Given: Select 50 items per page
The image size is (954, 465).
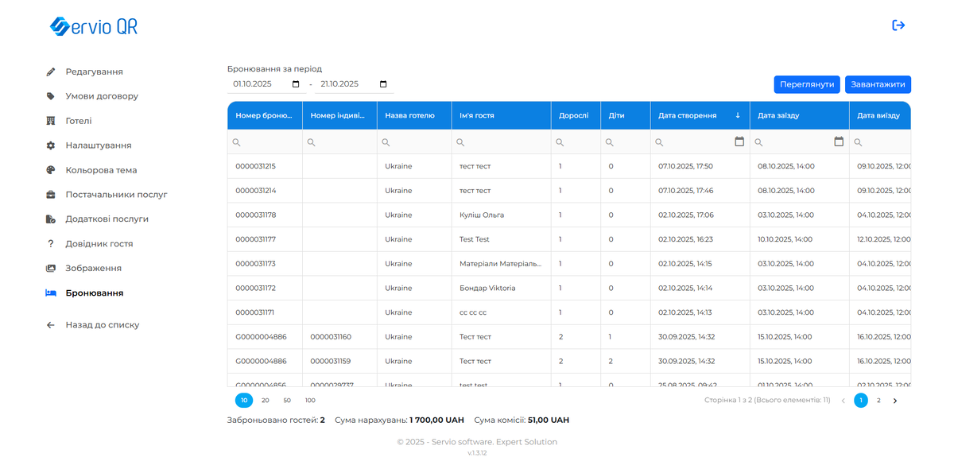Looking at the screenshot, I should [x=287, y=401].
